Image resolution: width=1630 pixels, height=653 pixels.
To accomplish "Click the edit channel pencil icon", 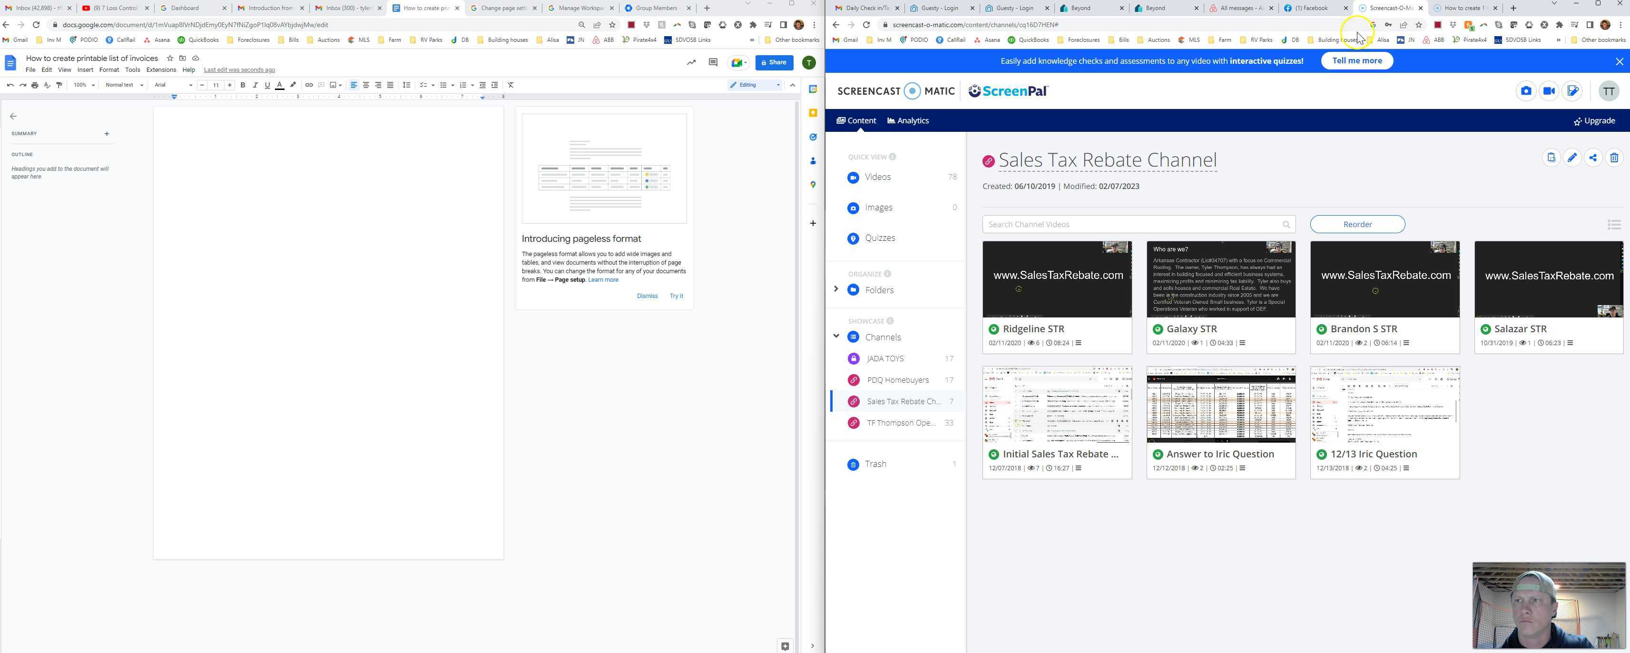I will coord(1572,158).
